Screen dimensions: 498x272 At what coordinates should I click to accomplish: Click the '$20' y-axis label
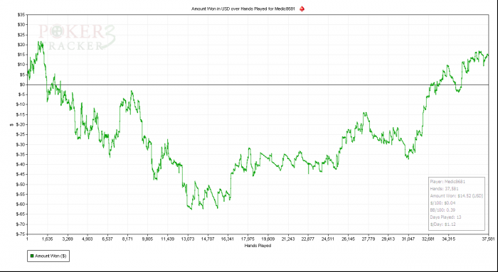pos(22,45)
